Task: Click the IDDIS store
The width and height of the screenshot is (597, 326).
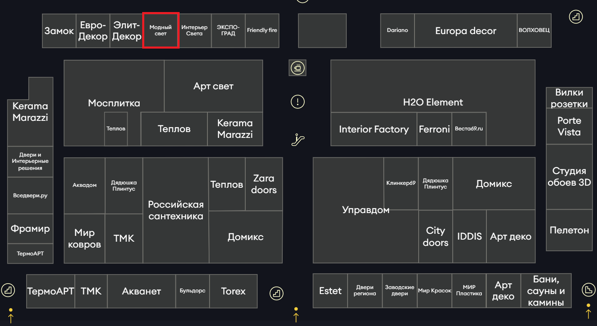Action: 469,236
